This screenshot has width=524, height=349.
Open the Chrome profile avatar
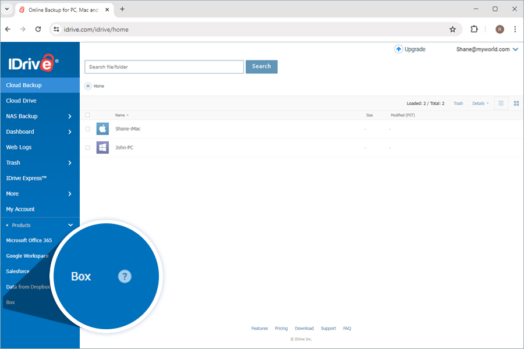(500, 30)
